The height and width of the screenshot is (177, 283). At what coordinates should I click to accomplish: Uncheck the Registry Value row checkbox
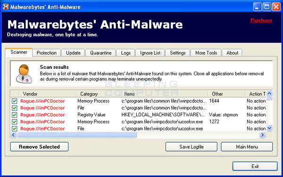pyautogui.click(x=15, y=115)
